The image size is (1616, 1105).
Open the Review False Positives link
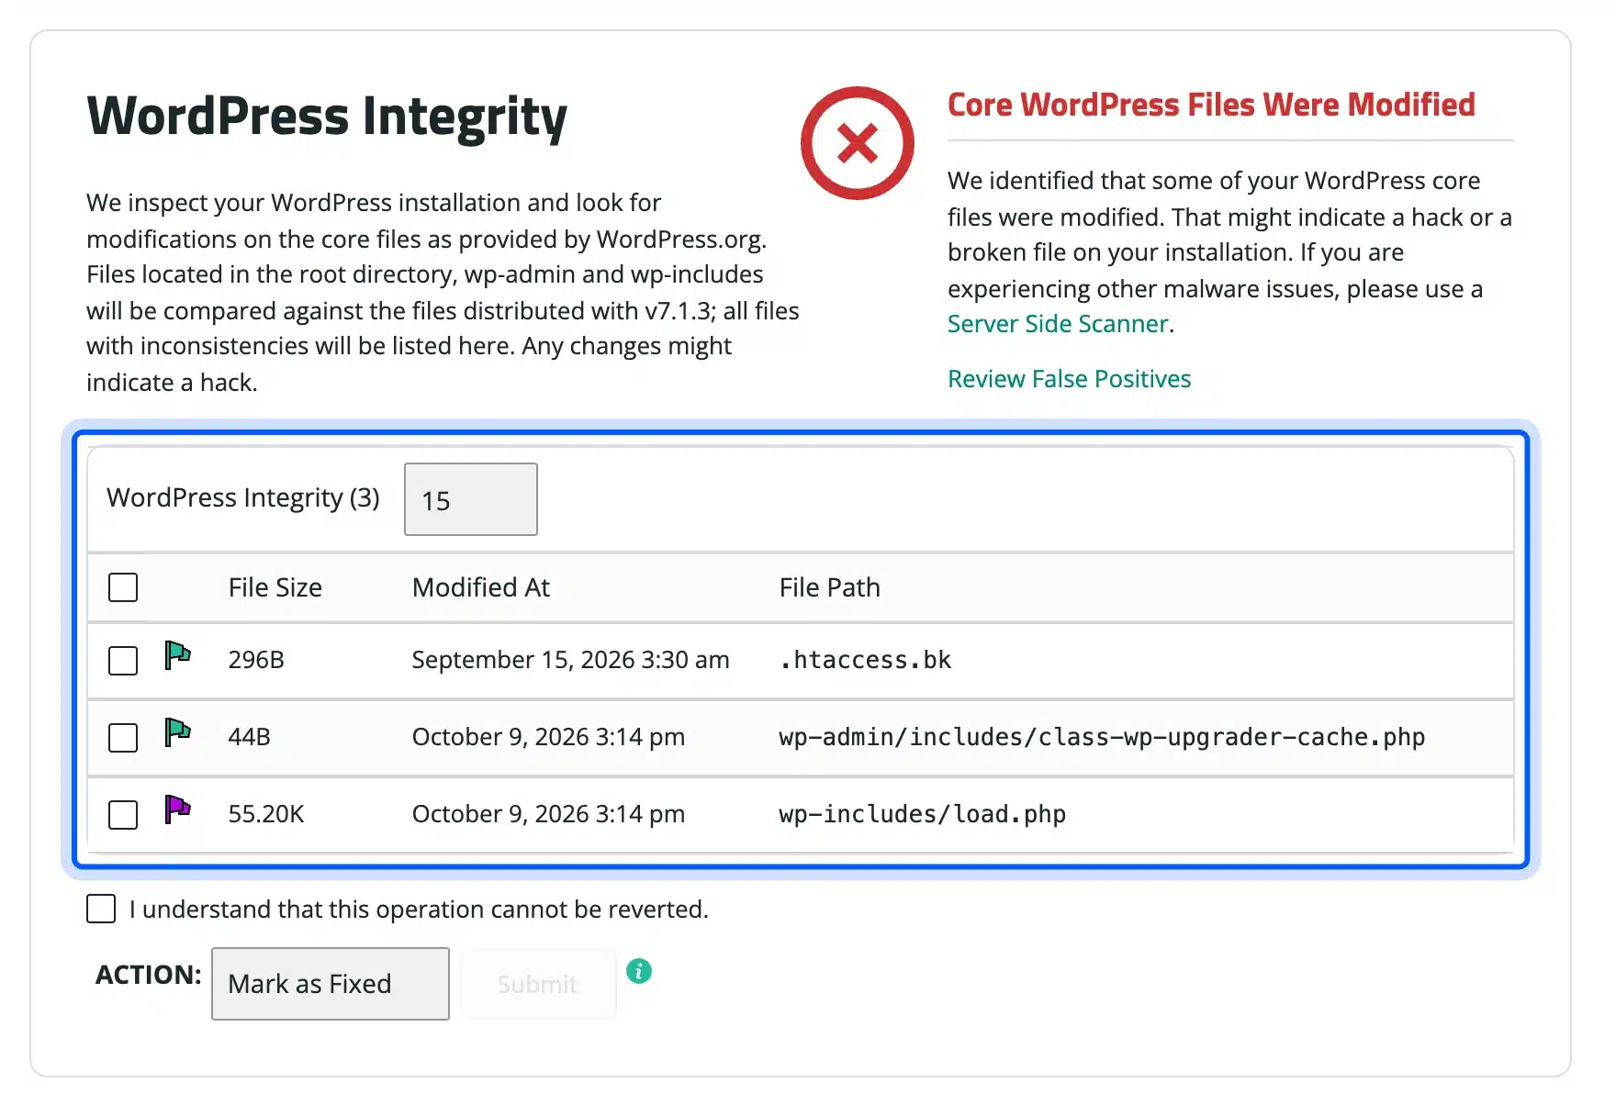click(x=1069, y=379)
